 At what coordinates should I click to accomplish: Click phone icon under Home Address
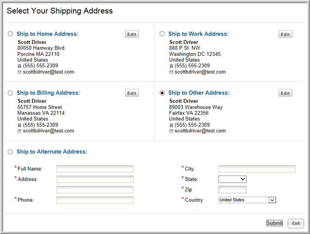[19, 66]
